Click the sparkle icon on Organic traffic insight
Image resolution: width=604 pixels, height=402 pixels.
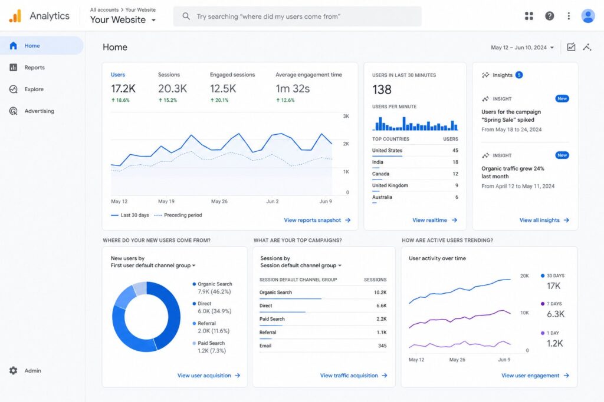485,155
